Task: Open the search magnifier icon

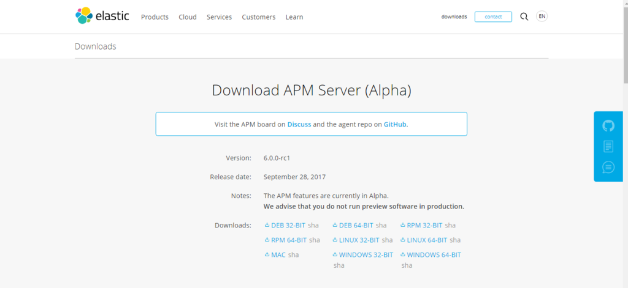Action: (x=524, y=17)
